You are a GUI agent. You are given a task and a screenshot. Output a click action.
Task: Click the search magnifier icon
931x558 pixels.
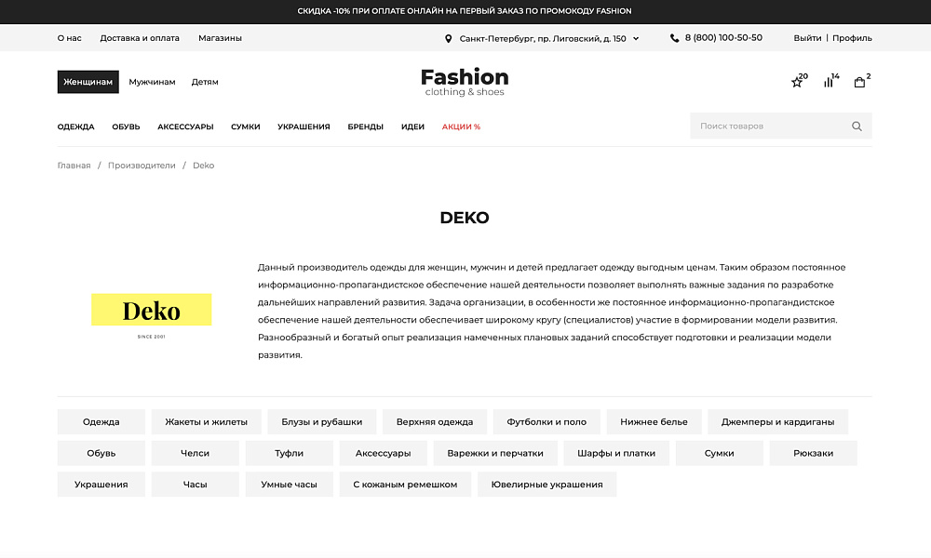point(856,126)
